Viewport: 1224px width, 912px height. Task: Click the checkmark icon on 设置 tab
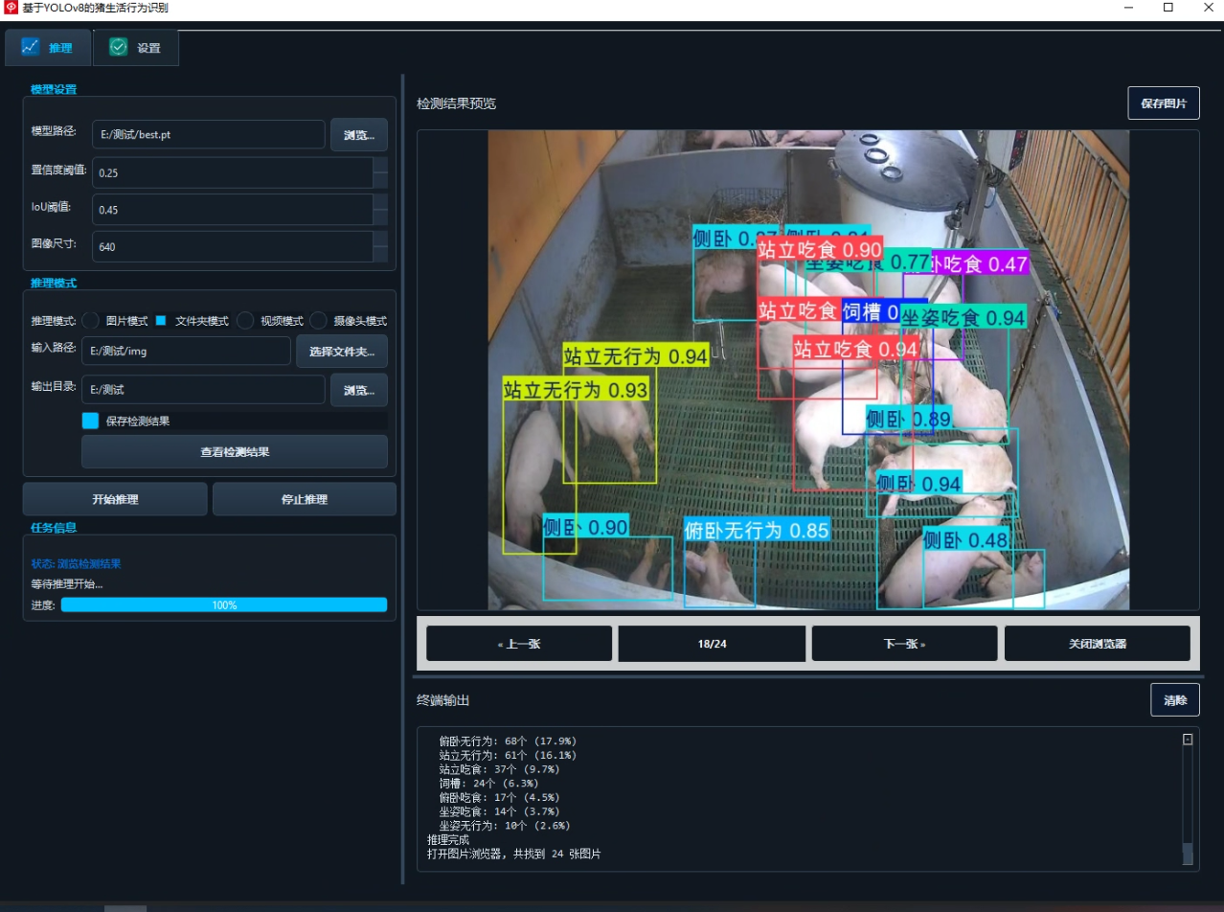coord(119,47)
